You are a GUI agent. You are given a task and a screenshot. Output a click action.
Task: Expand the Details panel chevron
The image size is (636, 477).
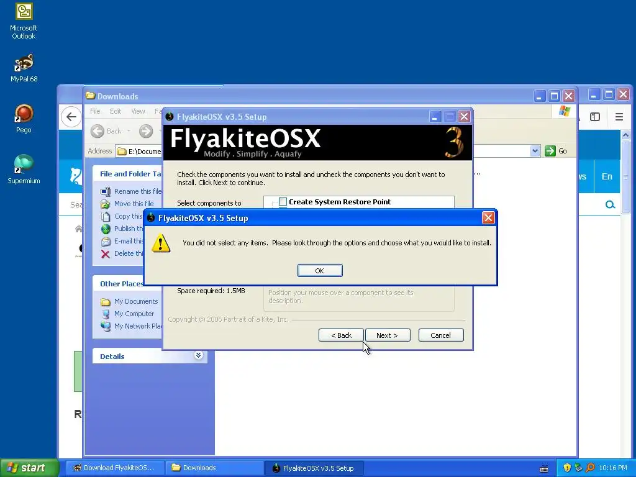(198, 355)
